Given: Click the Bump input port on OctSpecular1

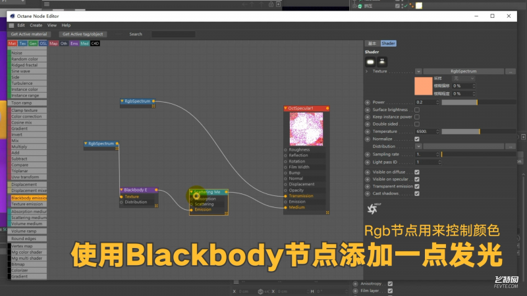Looking at the screenshot, I should (x=286, y=173).
